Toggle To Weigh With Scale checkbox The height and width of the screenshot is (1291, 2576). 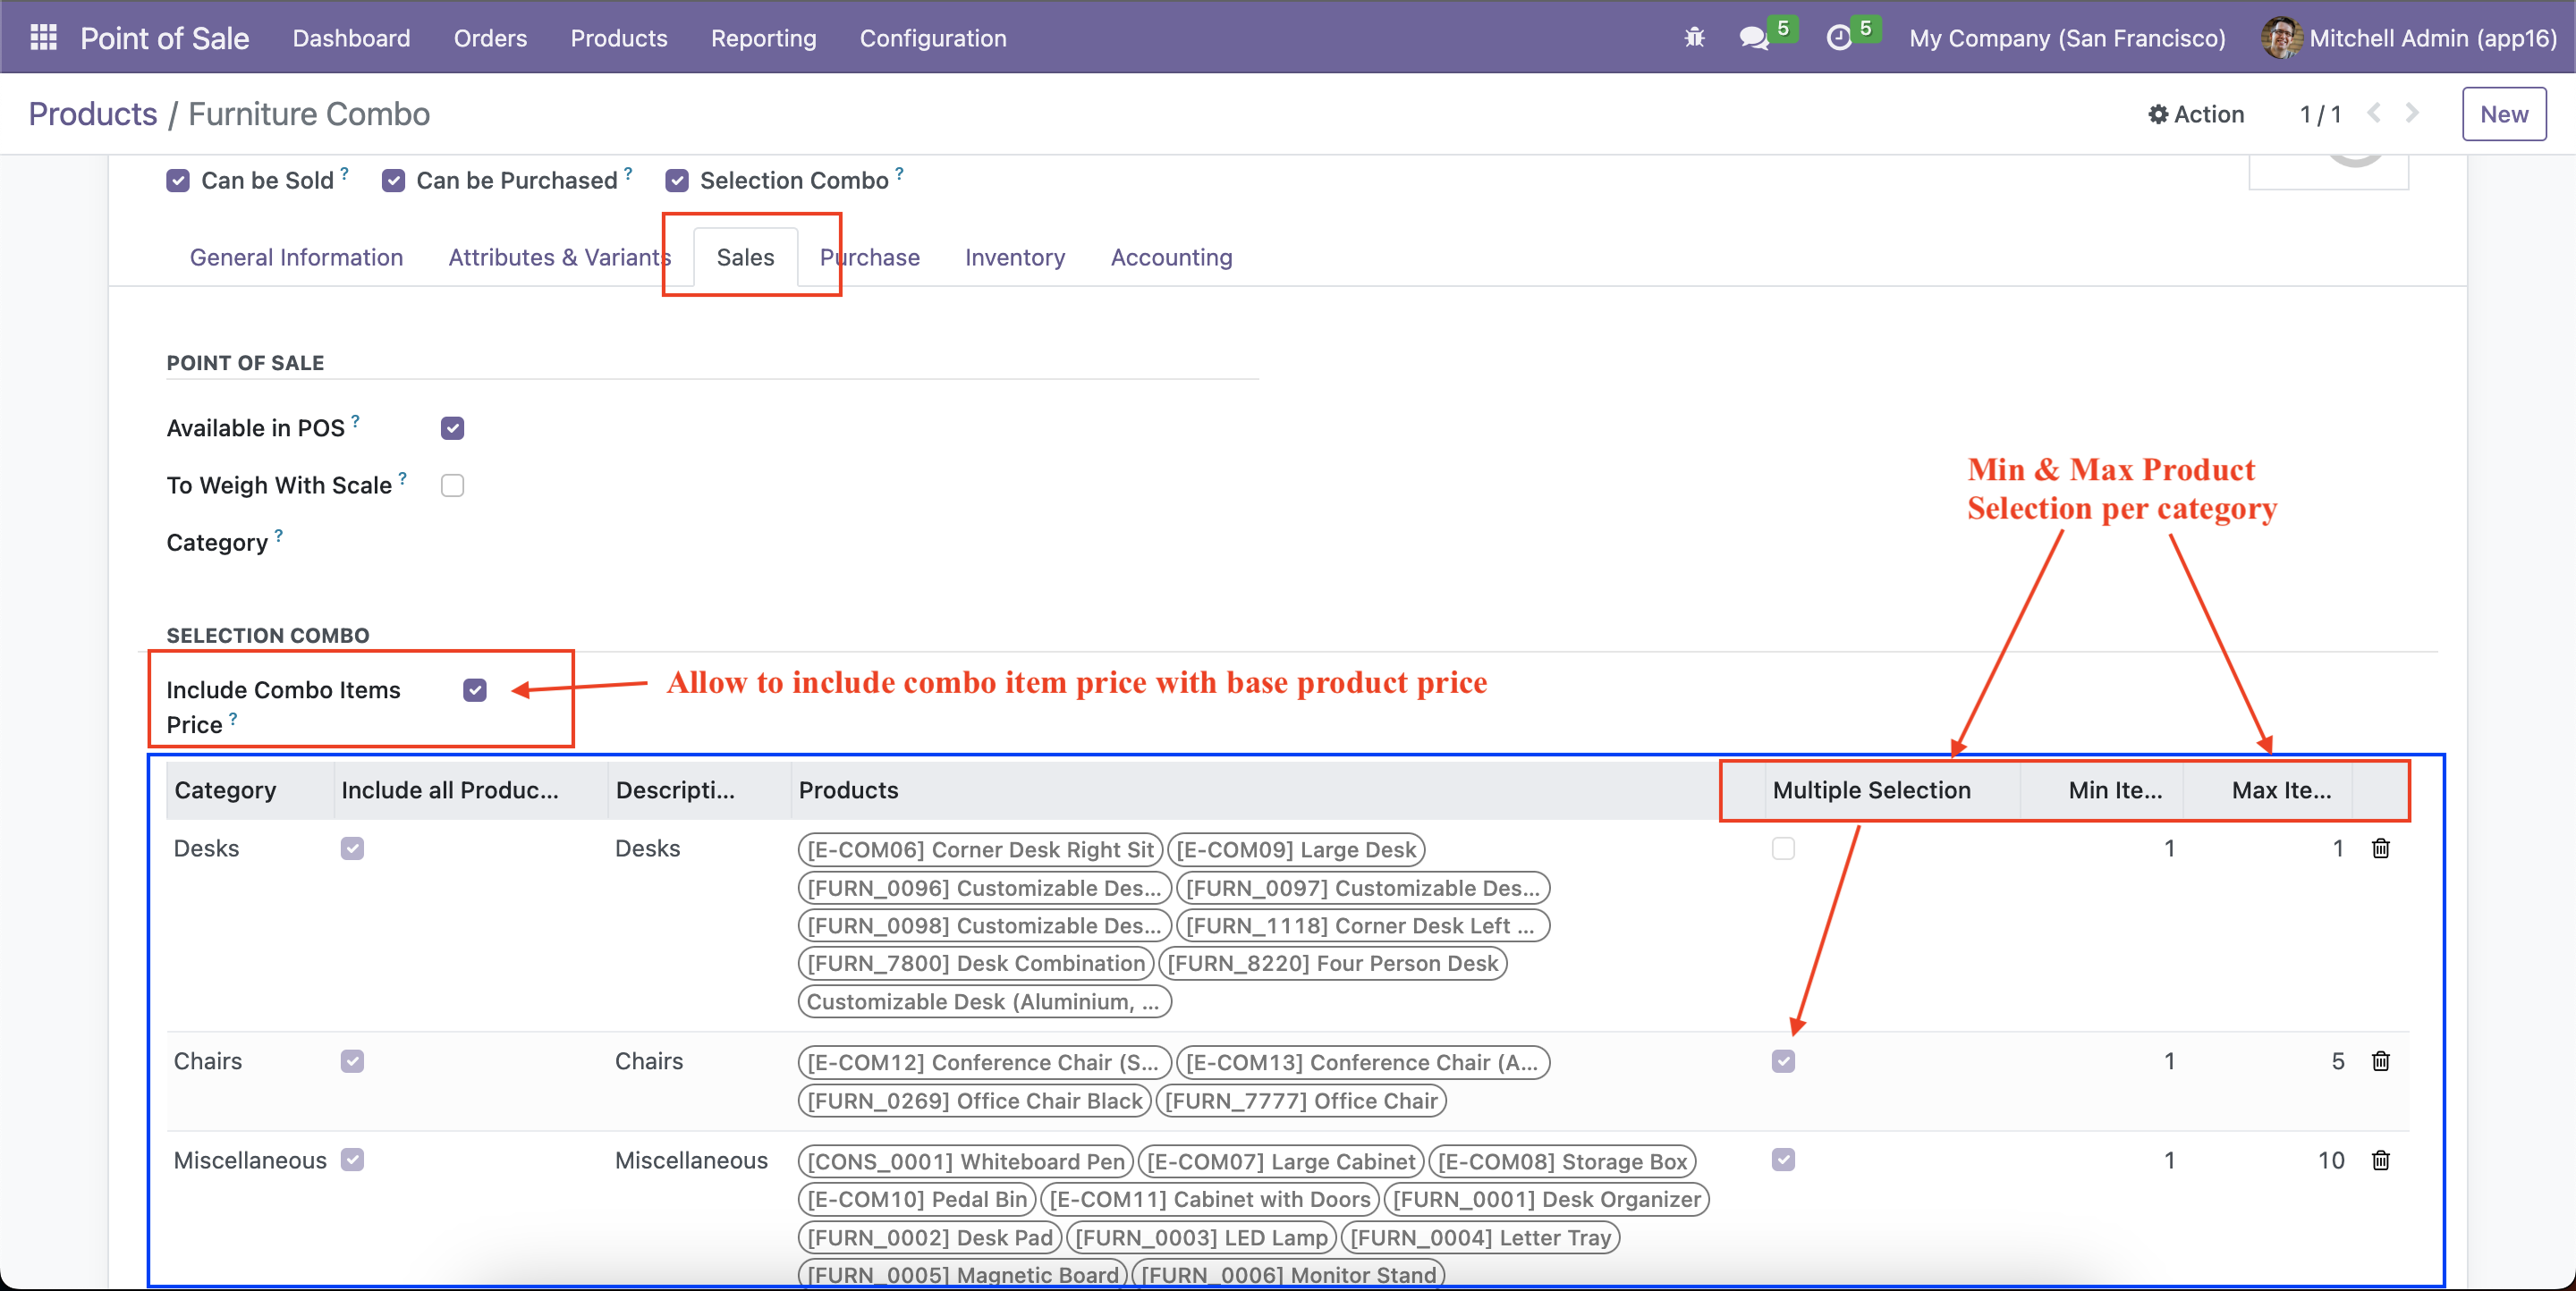click(452, 485)
